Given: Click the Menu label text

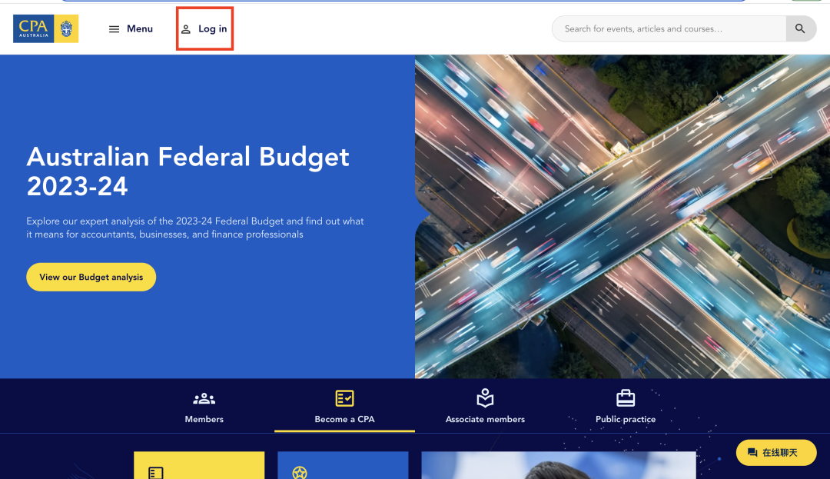Looking at the screenshot, I should (140, 28).
